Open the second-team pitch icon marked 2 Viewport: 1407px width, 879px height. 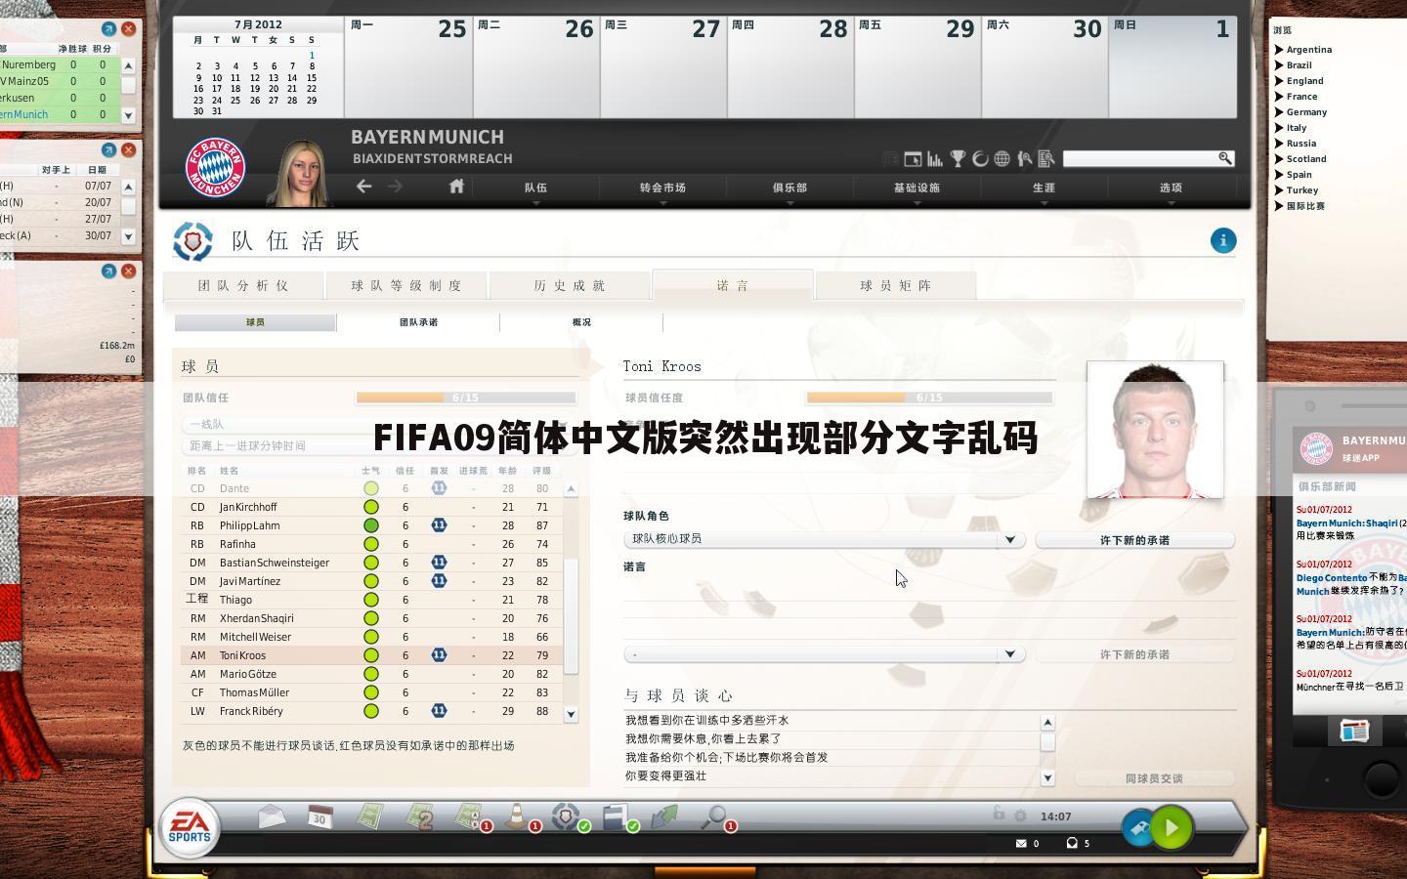point(420,816)
